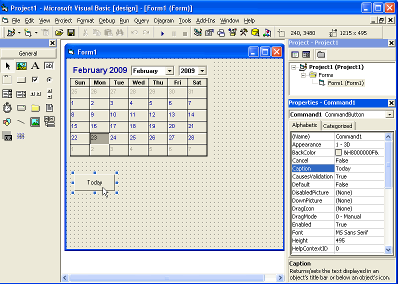Toggle Folders in the Project panel
The width and height of the screenshot is (398, 284).
pyautogui.click(x=321, y=54)
